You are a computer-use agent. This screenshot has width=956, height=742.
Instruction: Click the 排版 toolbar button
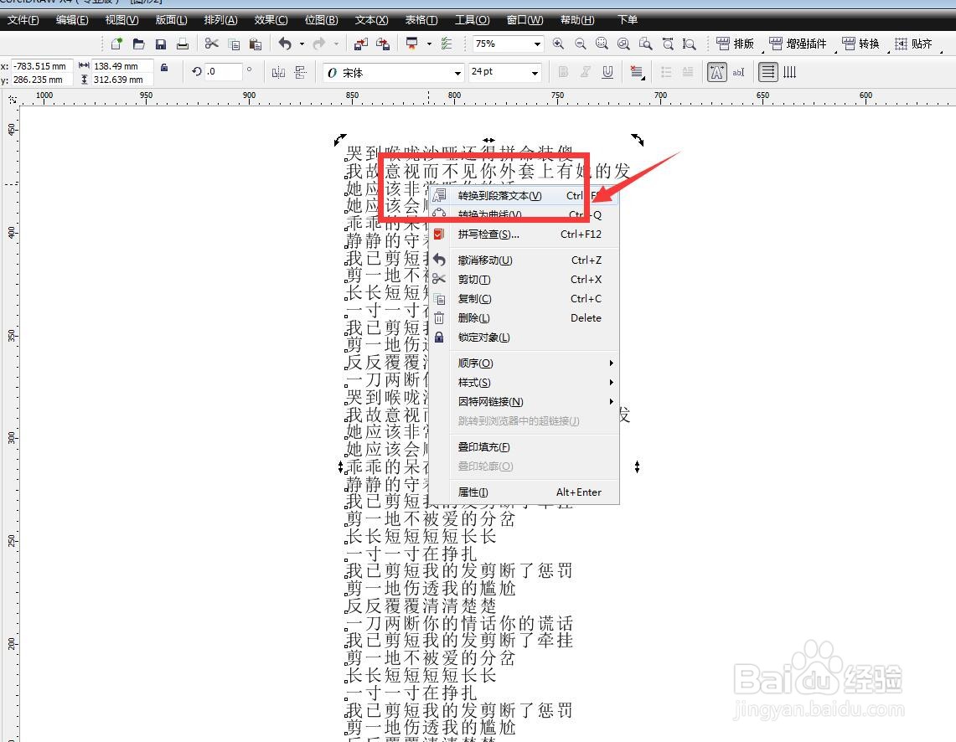[736, 44]
